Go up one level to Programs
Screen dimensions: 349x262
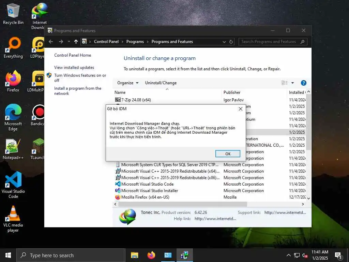tap(76, 42)
